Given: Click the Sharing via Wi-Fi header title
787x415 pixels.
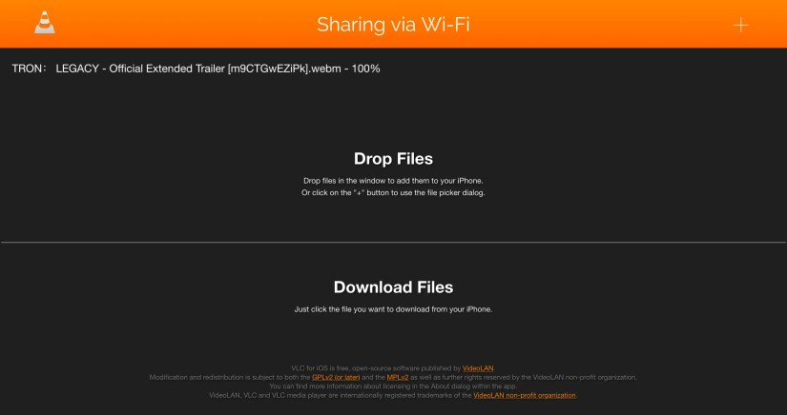Looking at the screenshot, I should pyautogui.click(x=393, y=25).
